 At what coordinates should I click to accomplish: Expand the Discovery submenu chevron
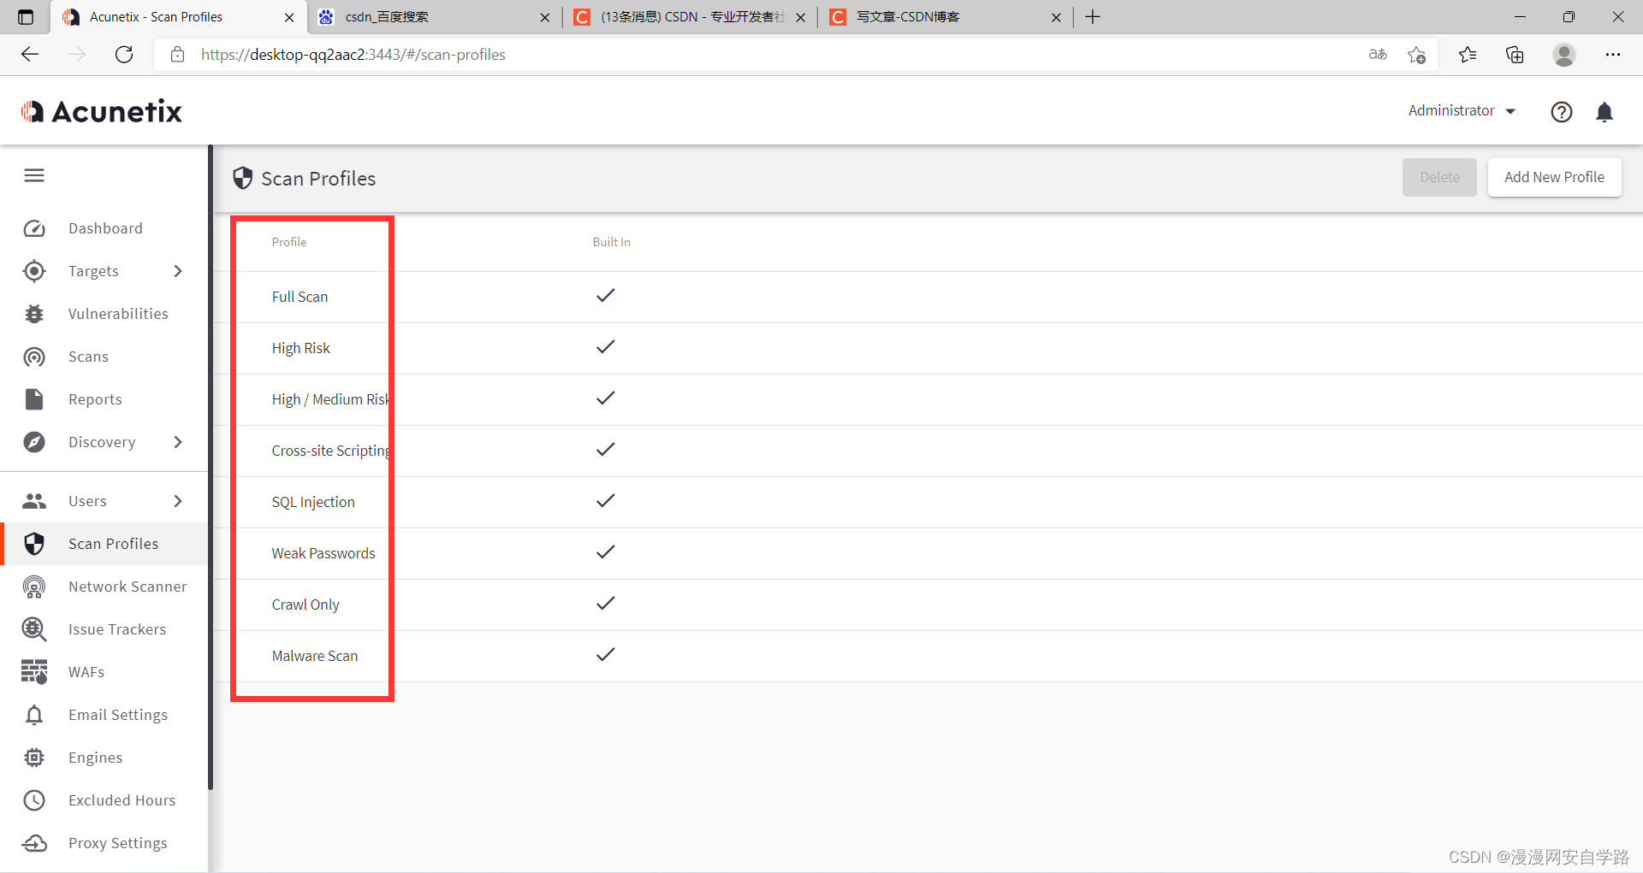(x=178, y=442)
